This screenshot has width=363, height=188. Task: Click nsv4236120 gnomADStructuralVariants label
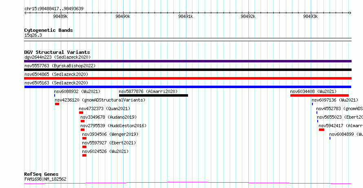pyautogui.click(x=100, y=100)
